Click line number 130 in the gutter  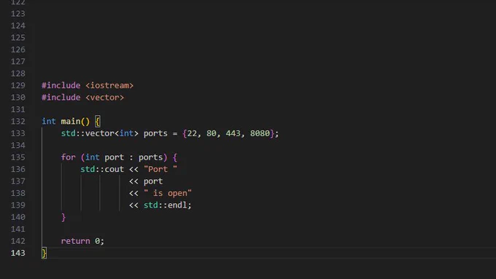(x=18, y=98)
